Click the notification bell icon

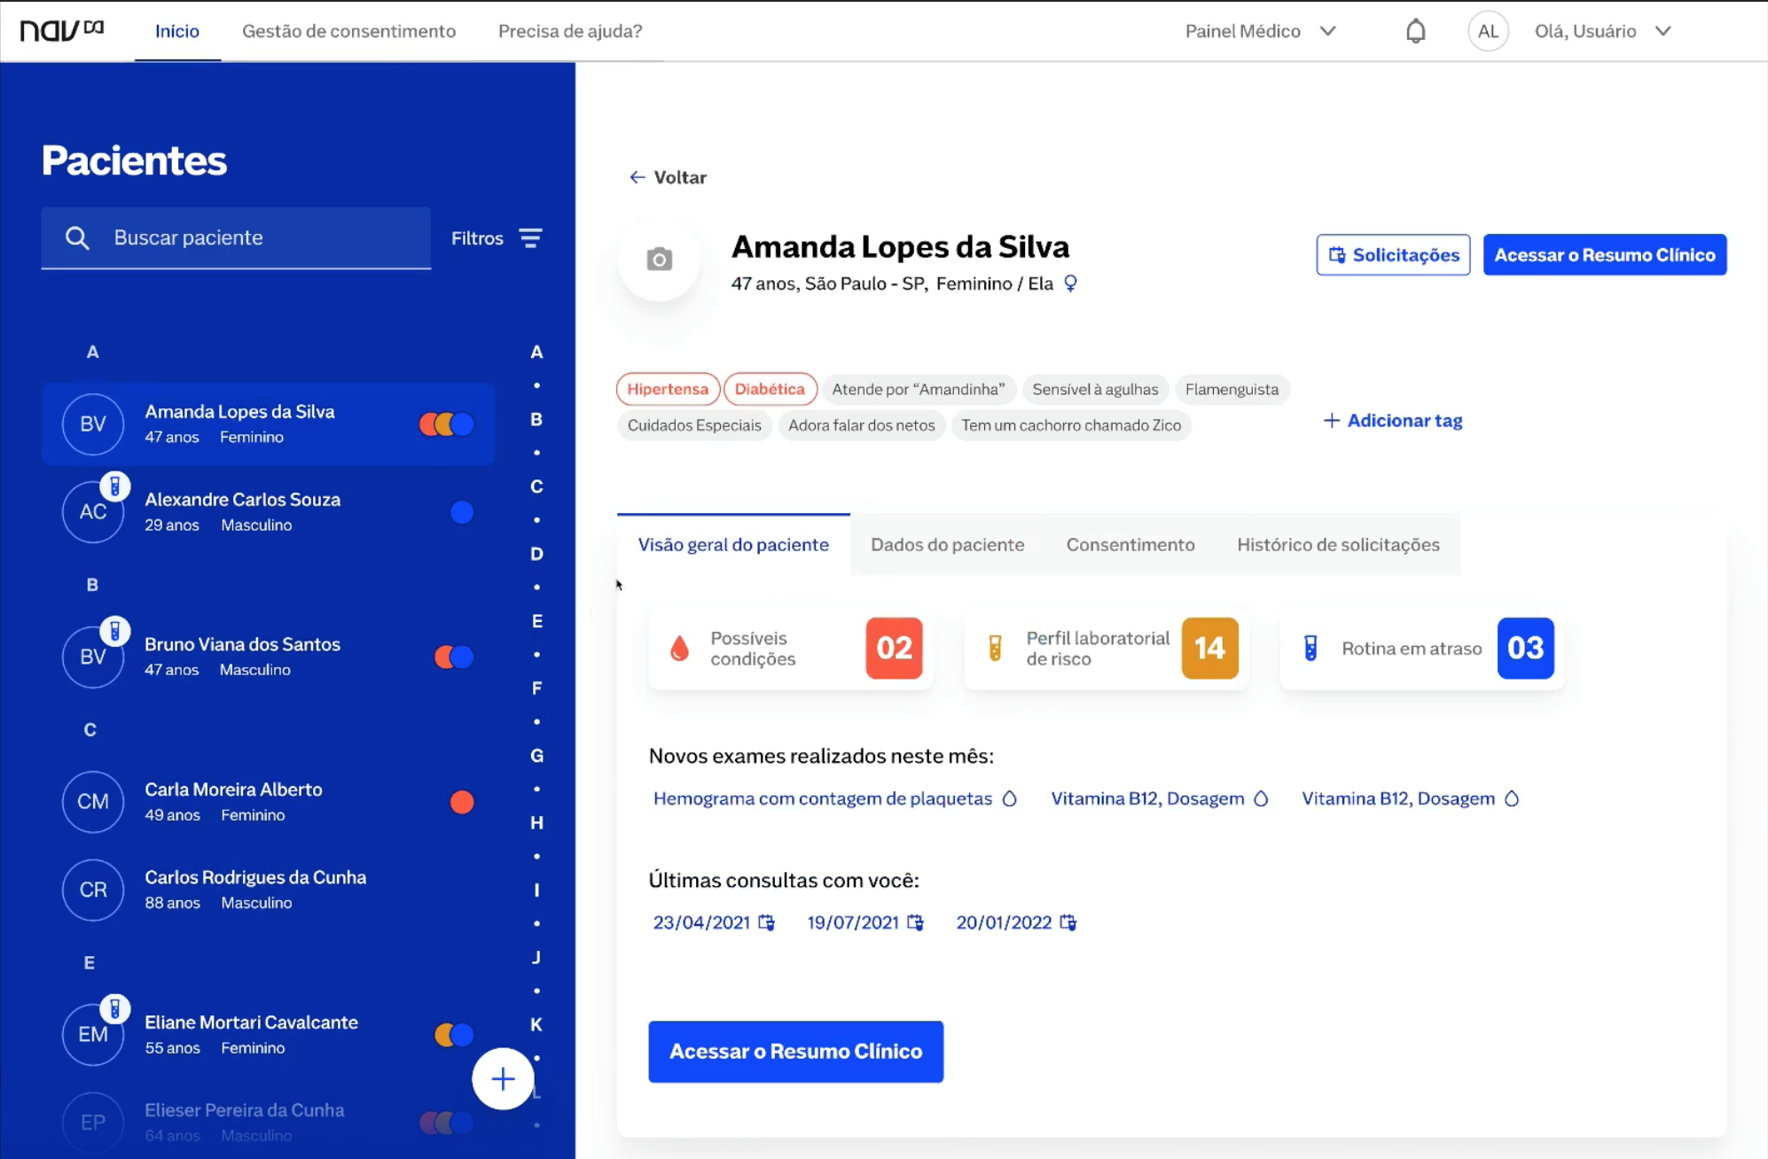(1415, 31)
